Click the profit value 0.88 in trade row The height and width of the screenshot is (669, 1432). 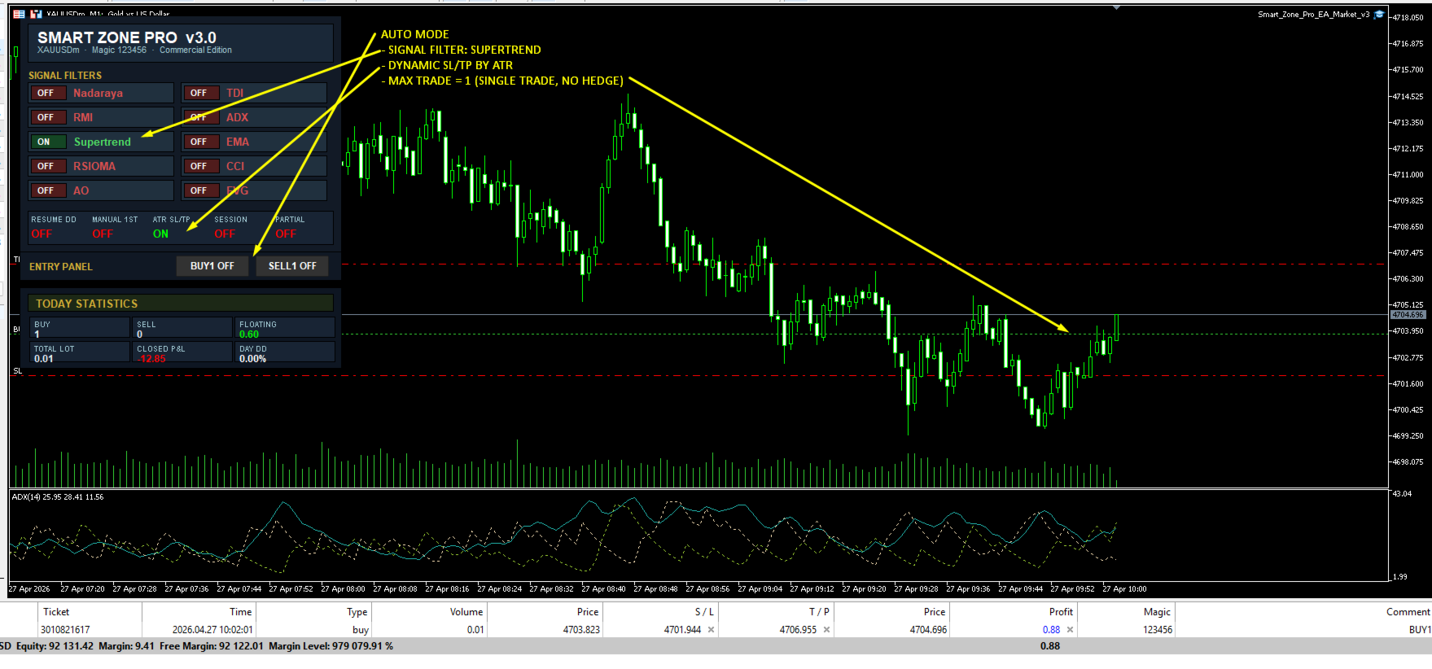(x=1051, y=630)
